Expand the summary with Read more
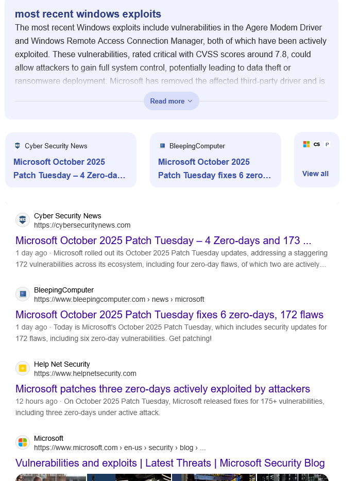The image size is (359, 481). pos(167,101)
